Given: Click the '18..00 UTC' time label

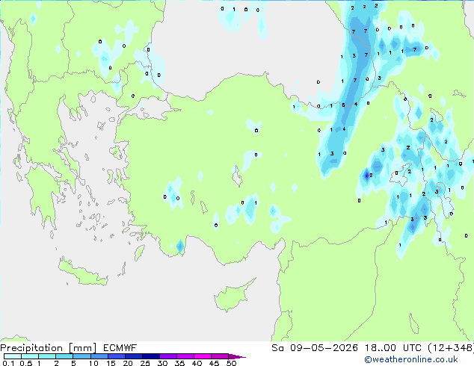Looking at the screenshot, I should pos(393,348).
